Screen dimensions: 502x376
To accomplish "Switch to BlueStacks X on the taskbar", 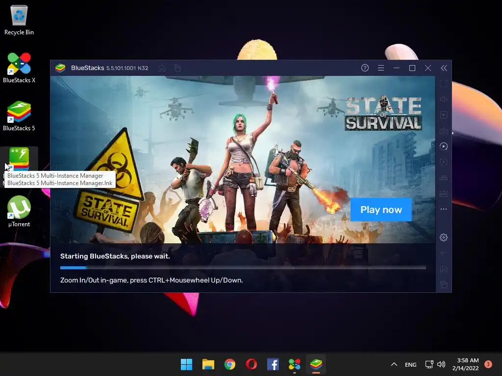I will point(295,364).
